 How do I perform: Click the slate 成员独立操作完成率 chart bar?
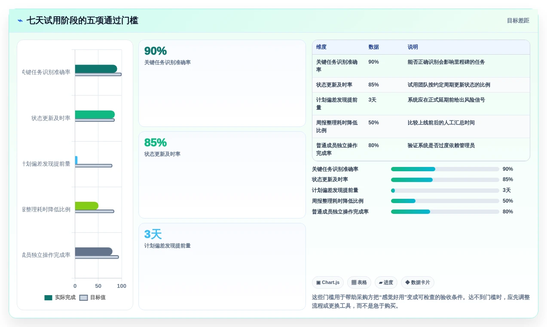pyautogui.click(x=94, y=251)
